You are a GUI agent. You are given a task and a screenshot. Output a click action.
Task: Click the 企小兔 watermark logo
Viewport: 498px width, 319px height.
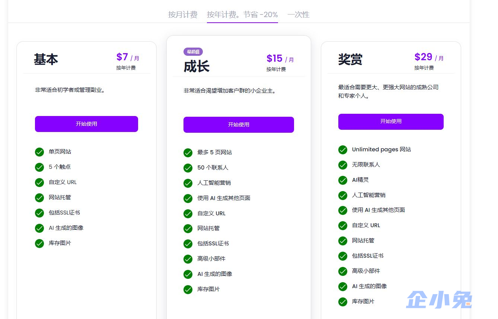(x=439, y=300)
